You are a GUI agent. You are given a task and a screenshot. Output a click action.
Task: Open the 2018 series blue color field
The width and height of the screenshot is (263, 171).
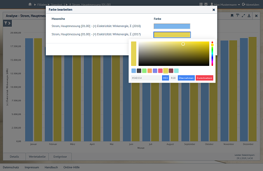(172, 26)
